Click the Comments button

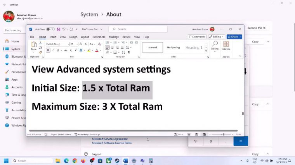pos(197,37)
